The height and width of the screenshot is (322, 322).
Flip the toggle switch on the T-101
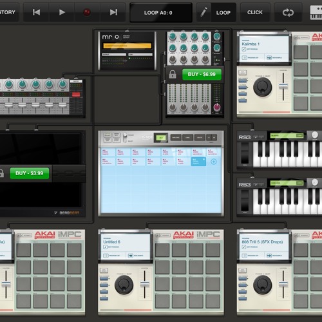click(x=125, y=137)
